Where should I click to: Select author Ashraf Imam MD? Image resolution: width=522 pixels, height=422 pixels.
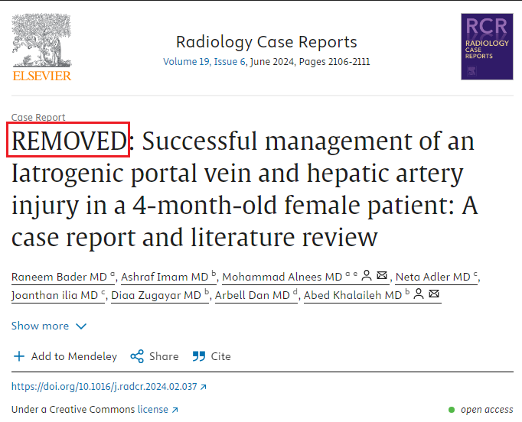pyautogui.click(x=168, y=277)
